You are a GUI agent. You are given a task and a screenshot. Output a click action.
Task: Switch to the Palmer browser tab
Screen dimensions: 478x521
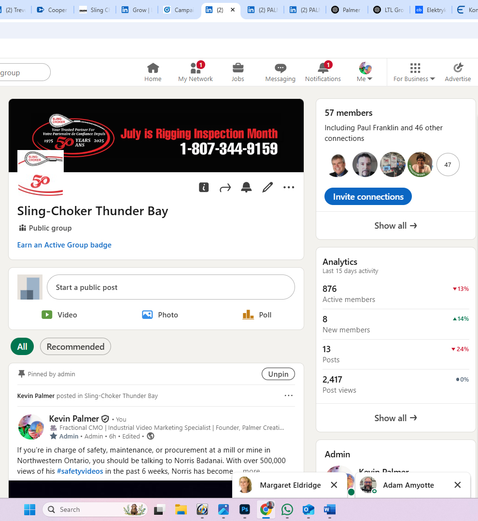[347, 10]
